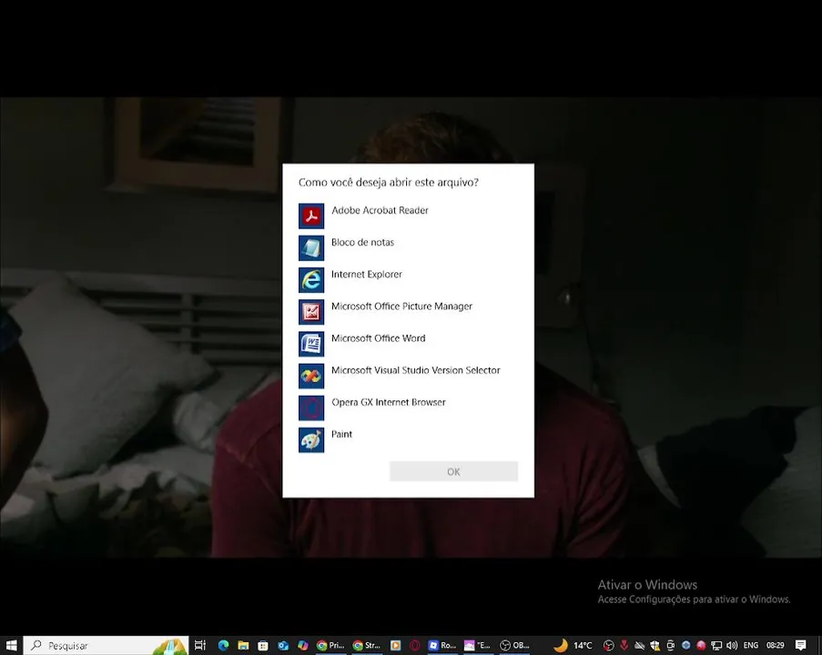Image resolution: width=822 pixels, height=655 pixels.
Task: Focus the Pesquisar taskbar search box
Action: click(106, 645)
